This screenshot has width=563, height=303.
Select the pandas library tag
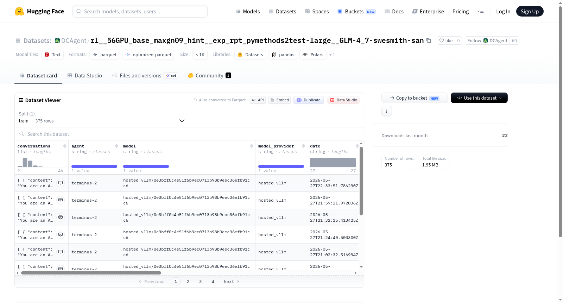click(x=283, y=55)
